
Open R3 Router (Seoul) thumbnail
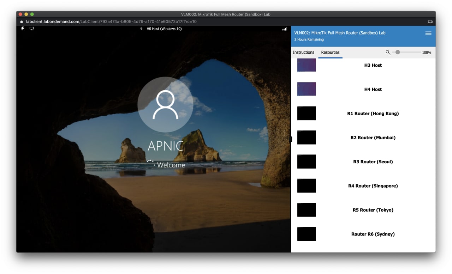click(307, 162)
